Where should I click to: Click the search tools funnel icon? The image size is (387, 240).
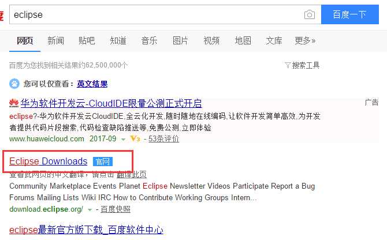click(x=288, y=65)
